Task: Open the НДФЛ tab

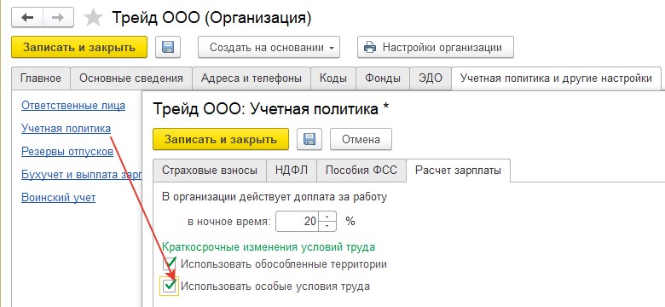Action: pyautogui.click(x=292, y=170)
